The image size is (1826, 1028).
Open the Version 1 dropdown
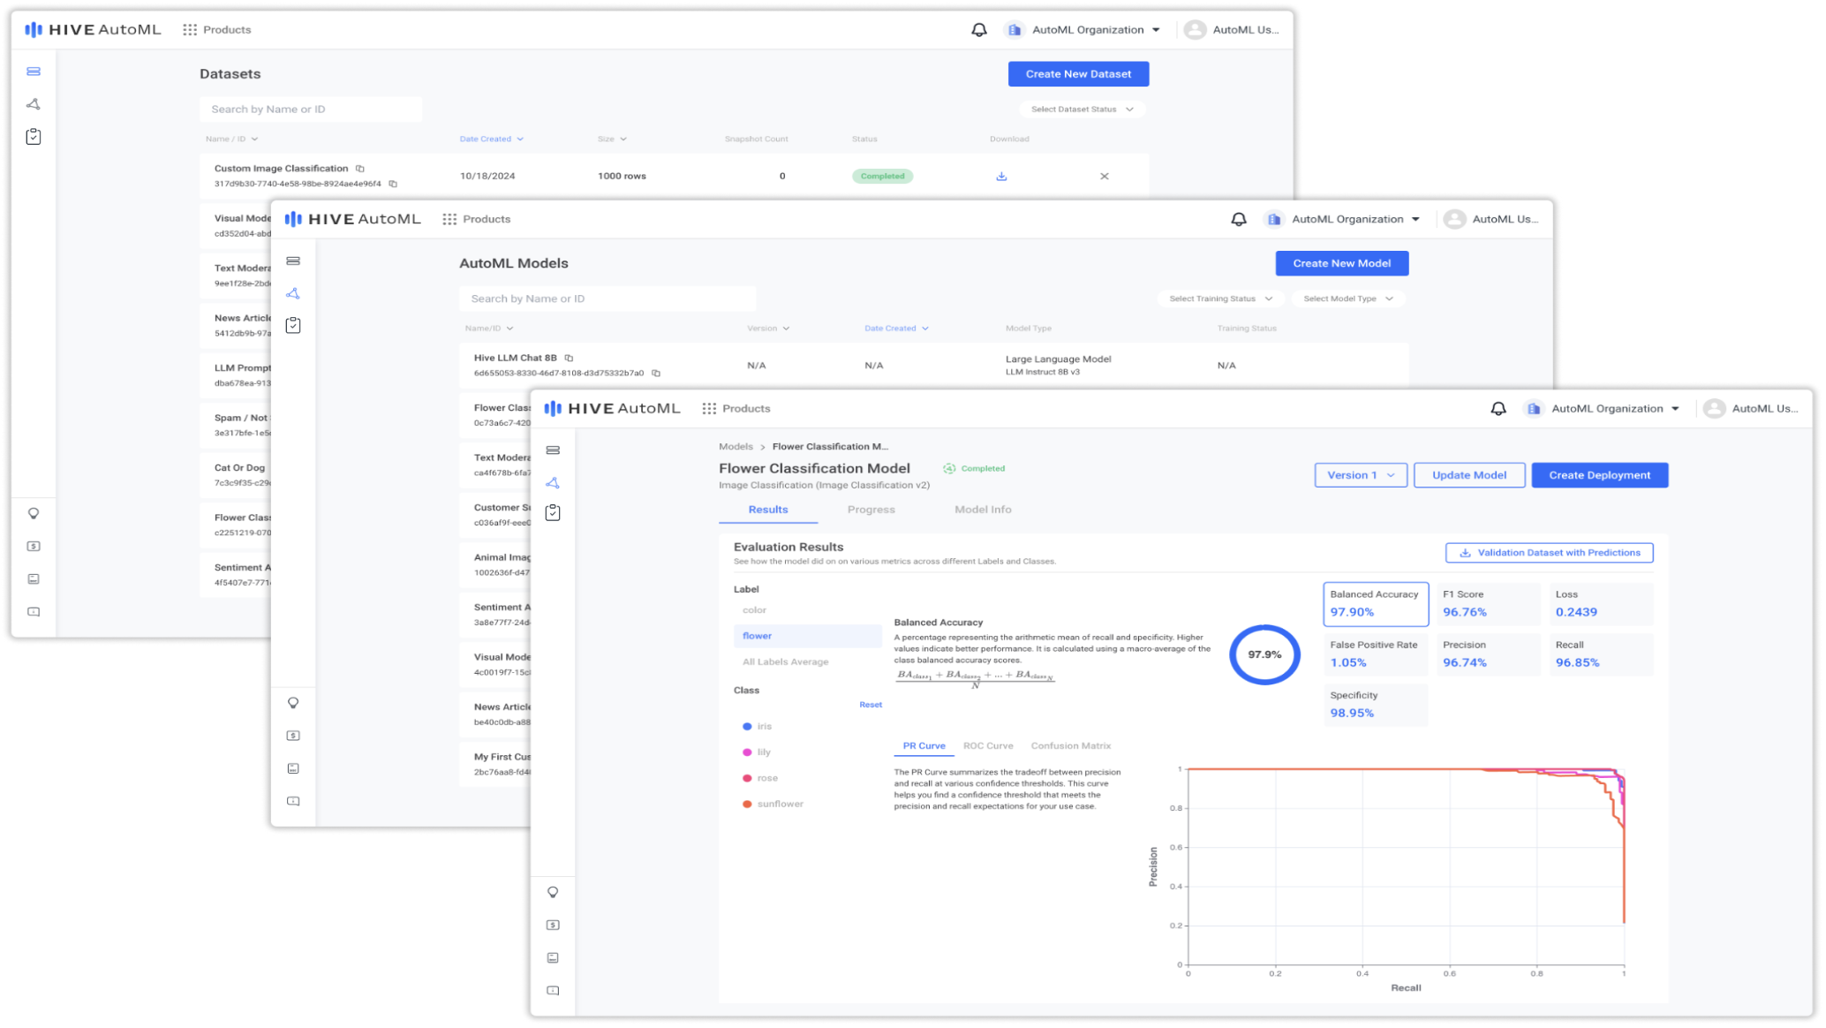tap(1360, 475)
